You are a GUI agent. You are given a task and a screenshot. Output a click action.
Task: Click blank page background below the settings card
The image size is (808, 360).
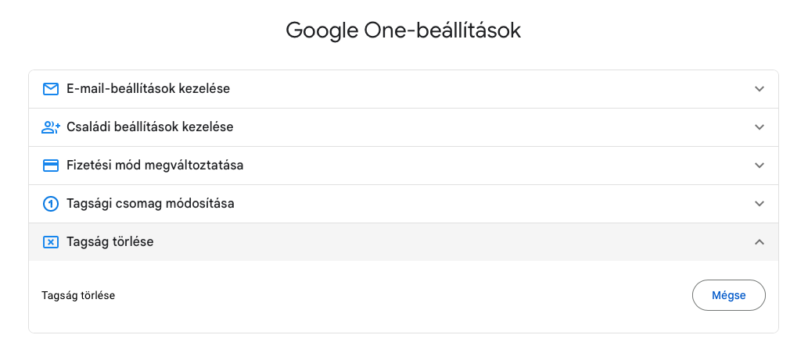403,348
